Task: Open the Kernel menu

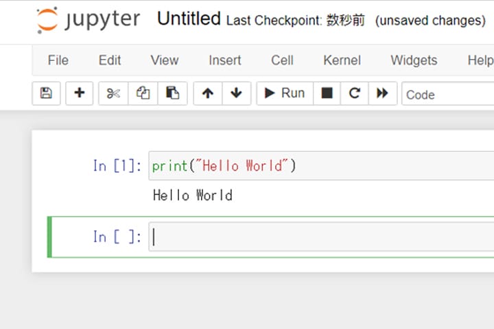Action: tap(342, 60)
